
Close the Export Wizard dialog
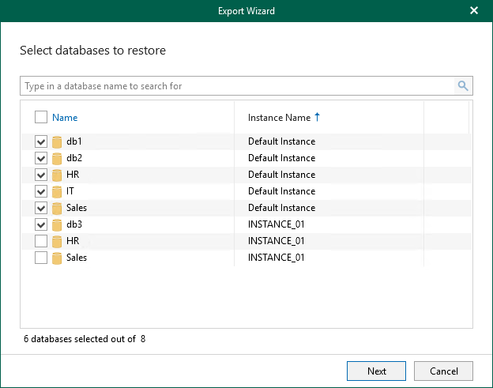coord(474,11)
